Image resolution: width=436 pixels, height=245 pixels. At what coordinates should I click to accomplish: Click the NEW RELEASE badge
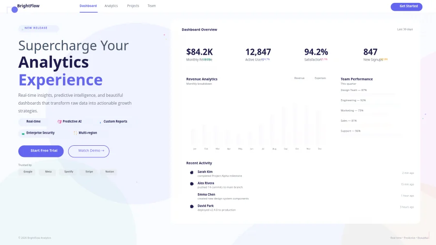pos(39,28)
